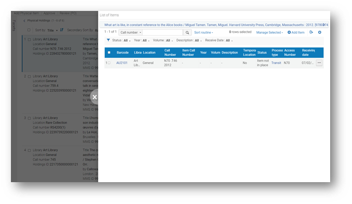The height and width of the screenshot is (204, 352).
Task: Click the filter funnel icon
Action: tap(108, 40)
